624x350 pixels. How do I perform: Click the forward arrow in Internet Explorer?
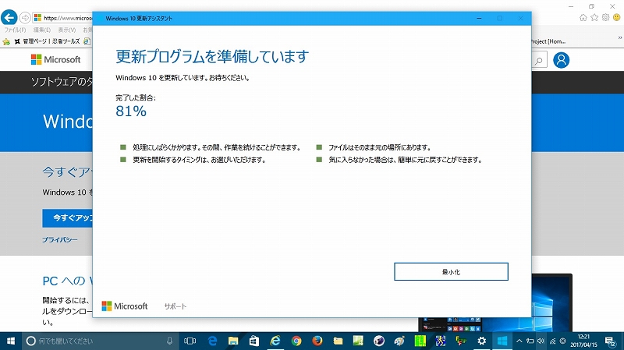pos(25,18)
